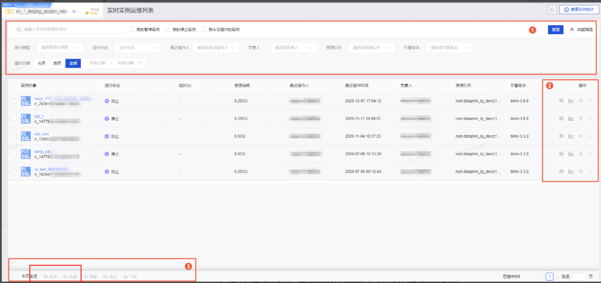601x283 pixels.
Task: Open the 引擎版本 selector dropdown
Action: pos(449,48)
